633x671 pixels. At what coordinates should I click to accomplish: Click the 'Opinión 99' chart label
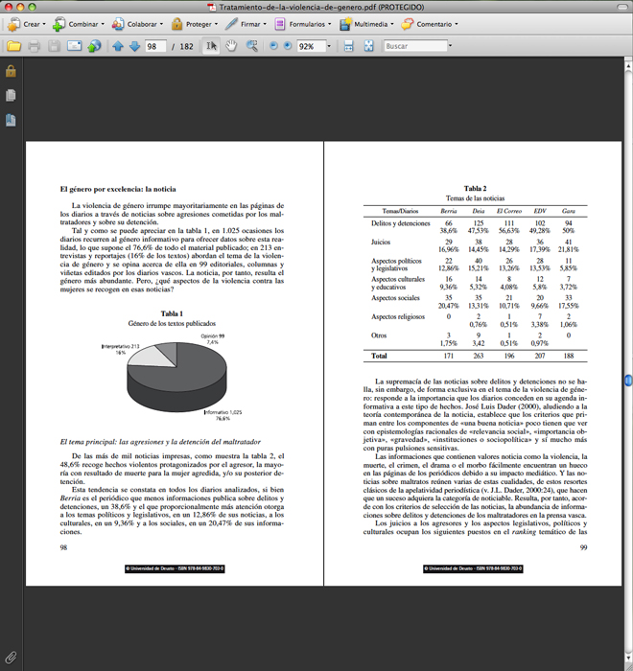pyautogui.click(x=212, y=336)
